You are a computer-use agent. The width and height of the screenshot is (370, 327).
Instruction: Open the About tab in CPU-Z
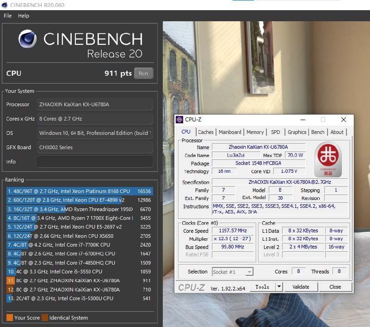(x=337, y=132)
